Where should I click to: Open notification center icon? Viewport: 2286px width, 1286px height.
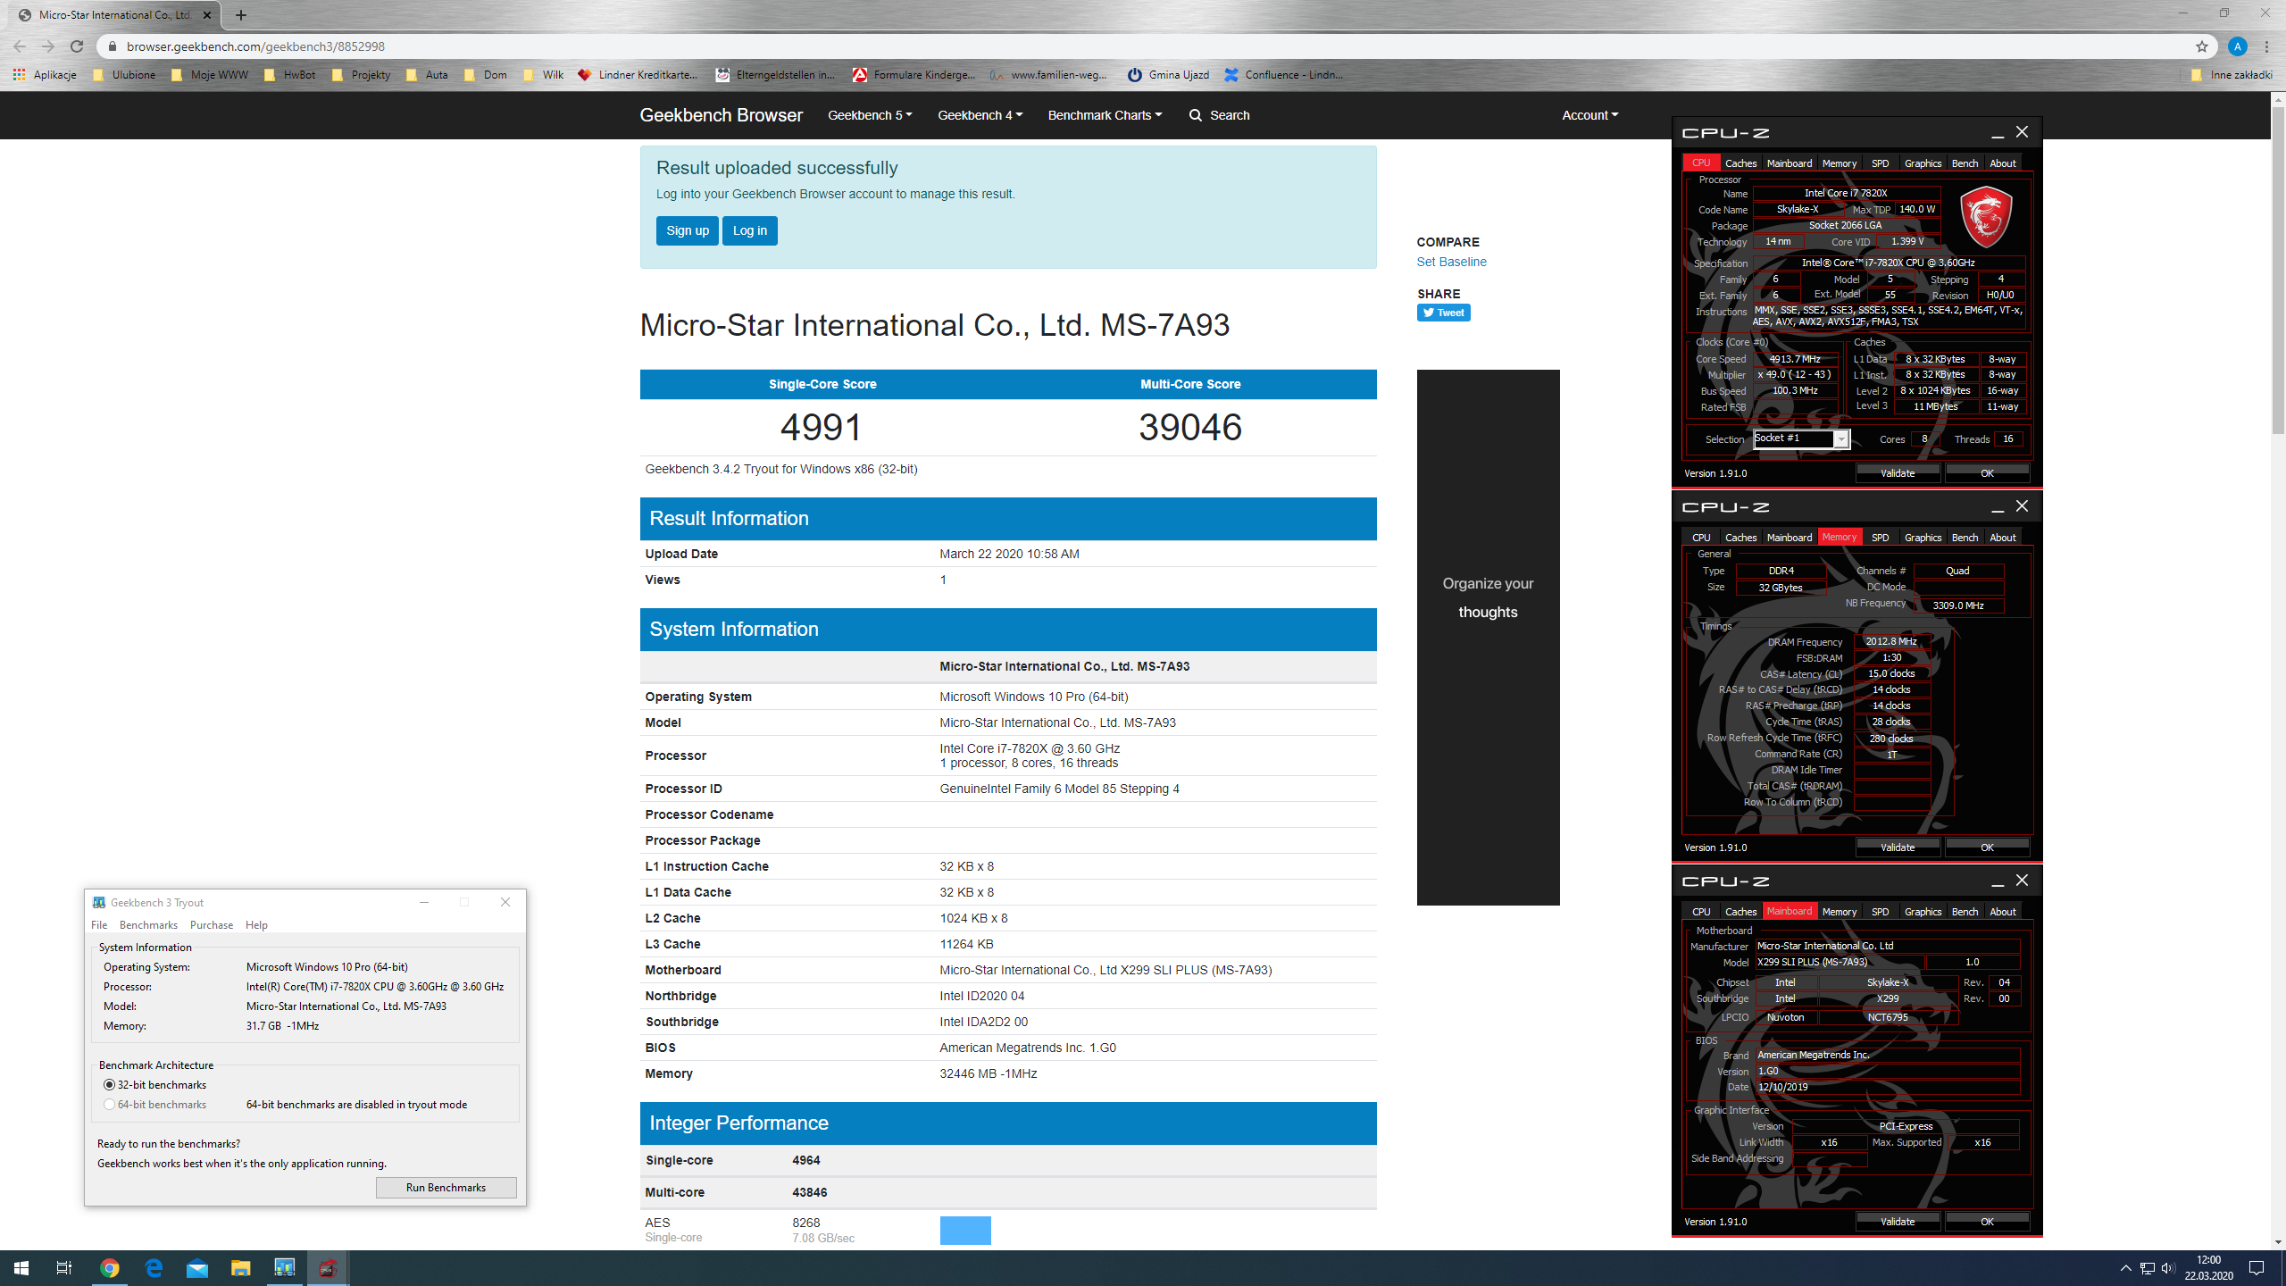pyautogui.click(x=2257, y=1268)
